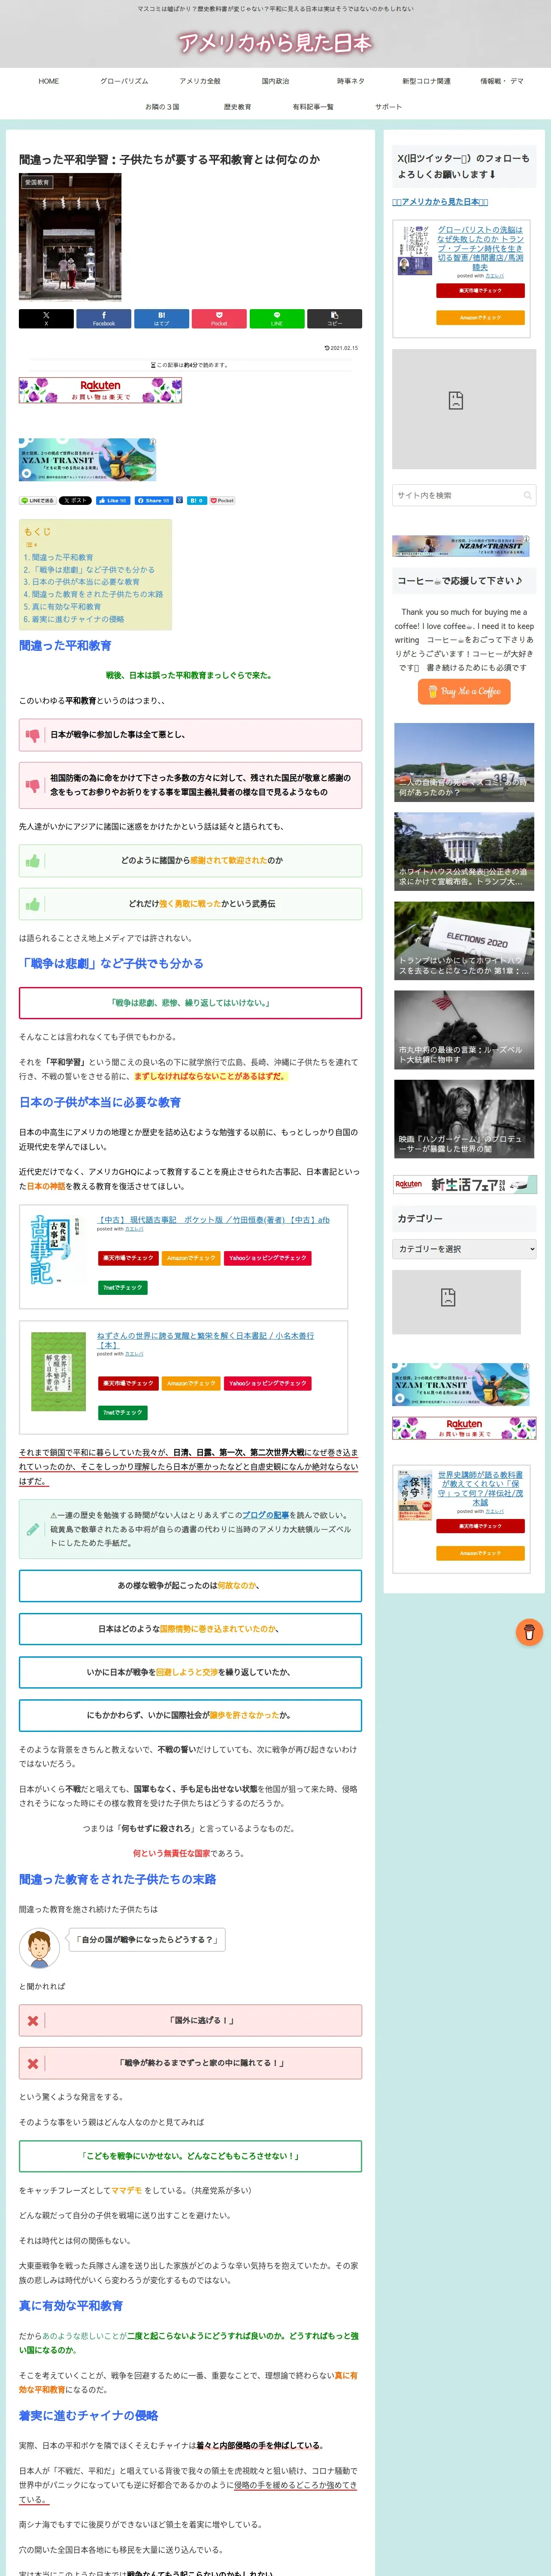Jump to TOC item 間違った教育をされた子供たちの末路
Viewport: 551px width, 2576px height.
coord(97,594)
